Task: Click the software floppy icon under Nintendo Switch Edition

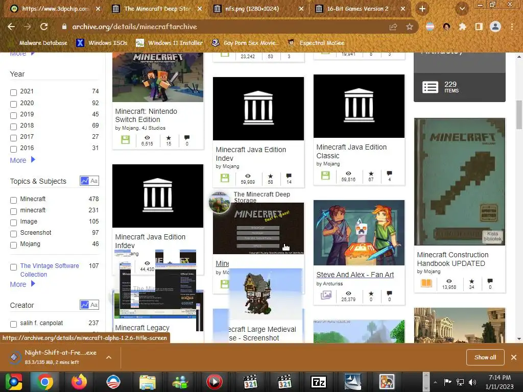Action: click(126, 140)
